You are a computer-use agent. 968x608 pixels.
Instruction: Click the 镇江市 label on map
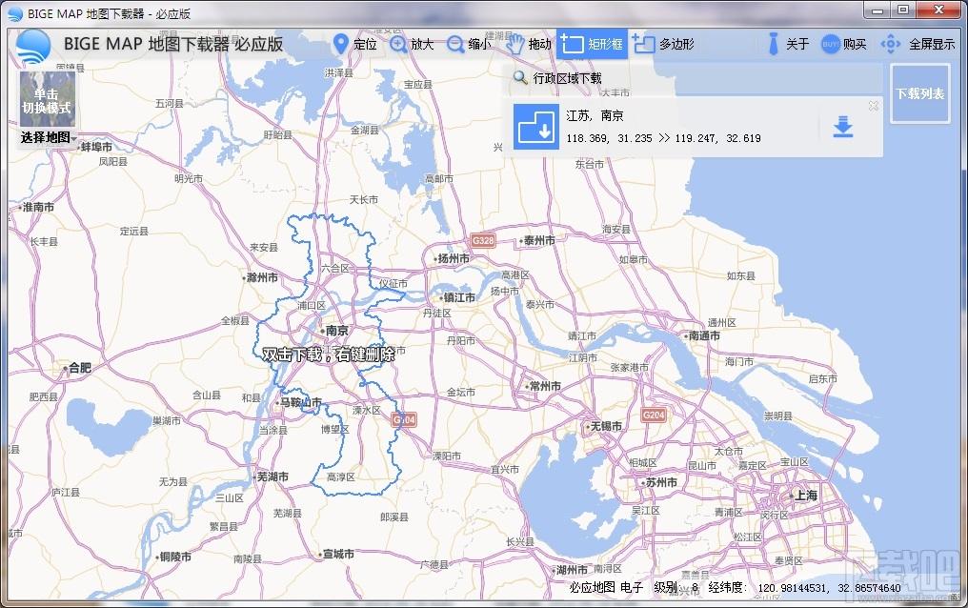pos(460,297)
